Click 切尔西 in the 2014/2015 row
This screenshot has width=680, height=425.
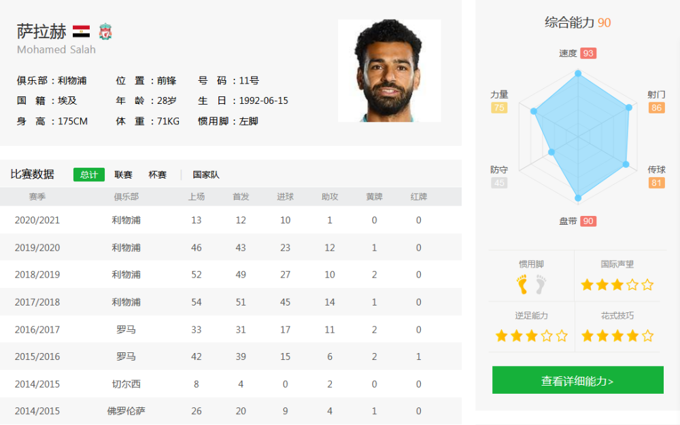click(x=126, y=384)
